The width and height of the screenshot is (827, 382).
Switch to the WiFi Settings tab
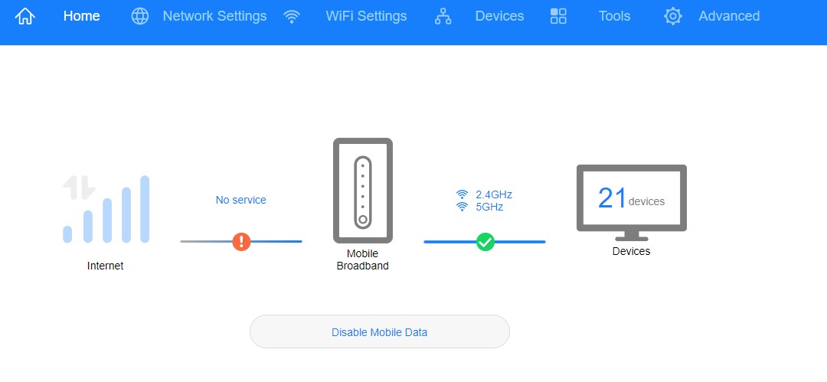[x=366, y=16]
